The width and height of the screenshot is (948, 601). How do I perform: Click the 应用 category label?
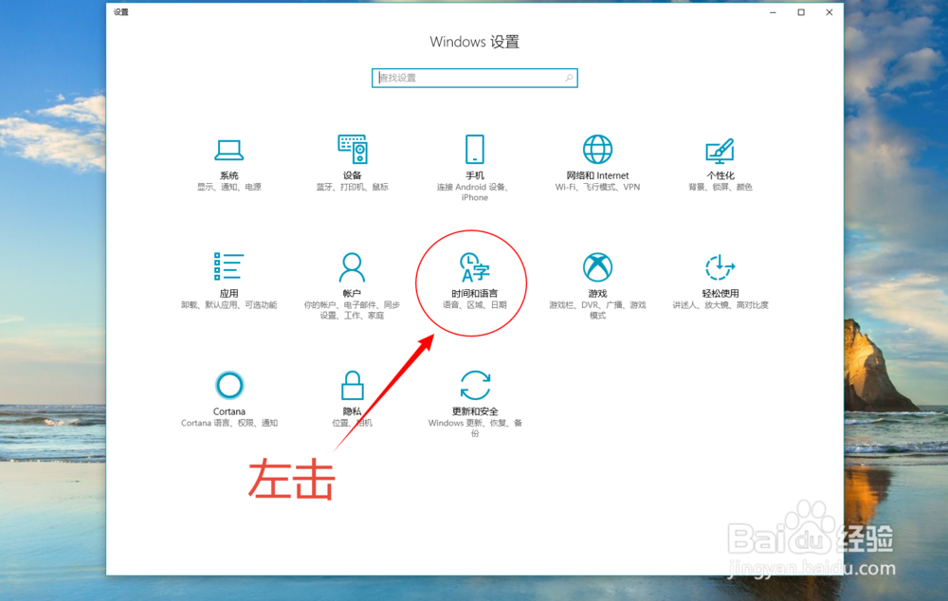click(229, 293)
